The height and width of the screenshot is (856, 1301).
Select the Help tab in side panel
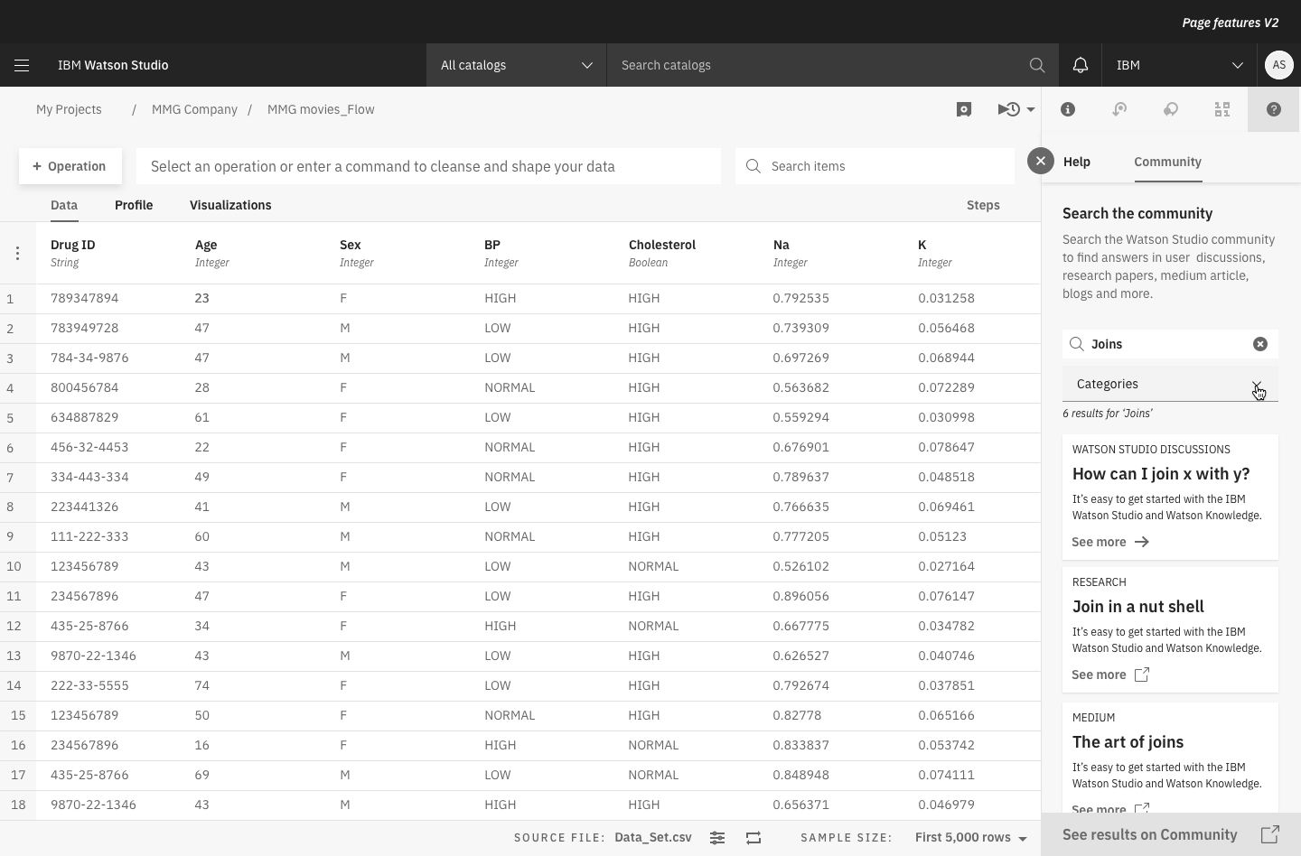click(1076, 162)
